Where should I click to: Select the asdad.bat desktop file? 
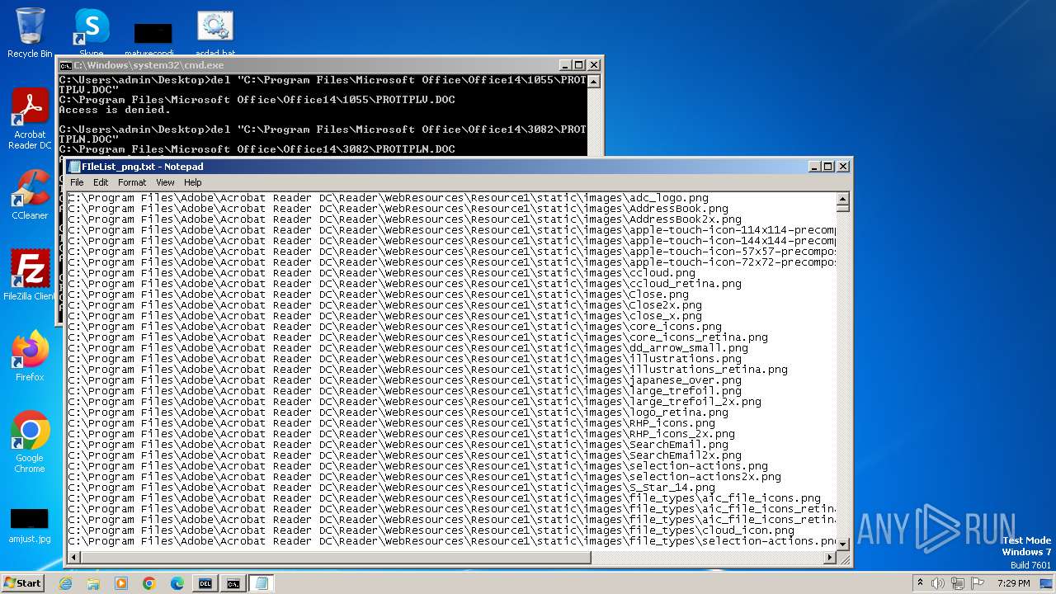tap(214, 33)
